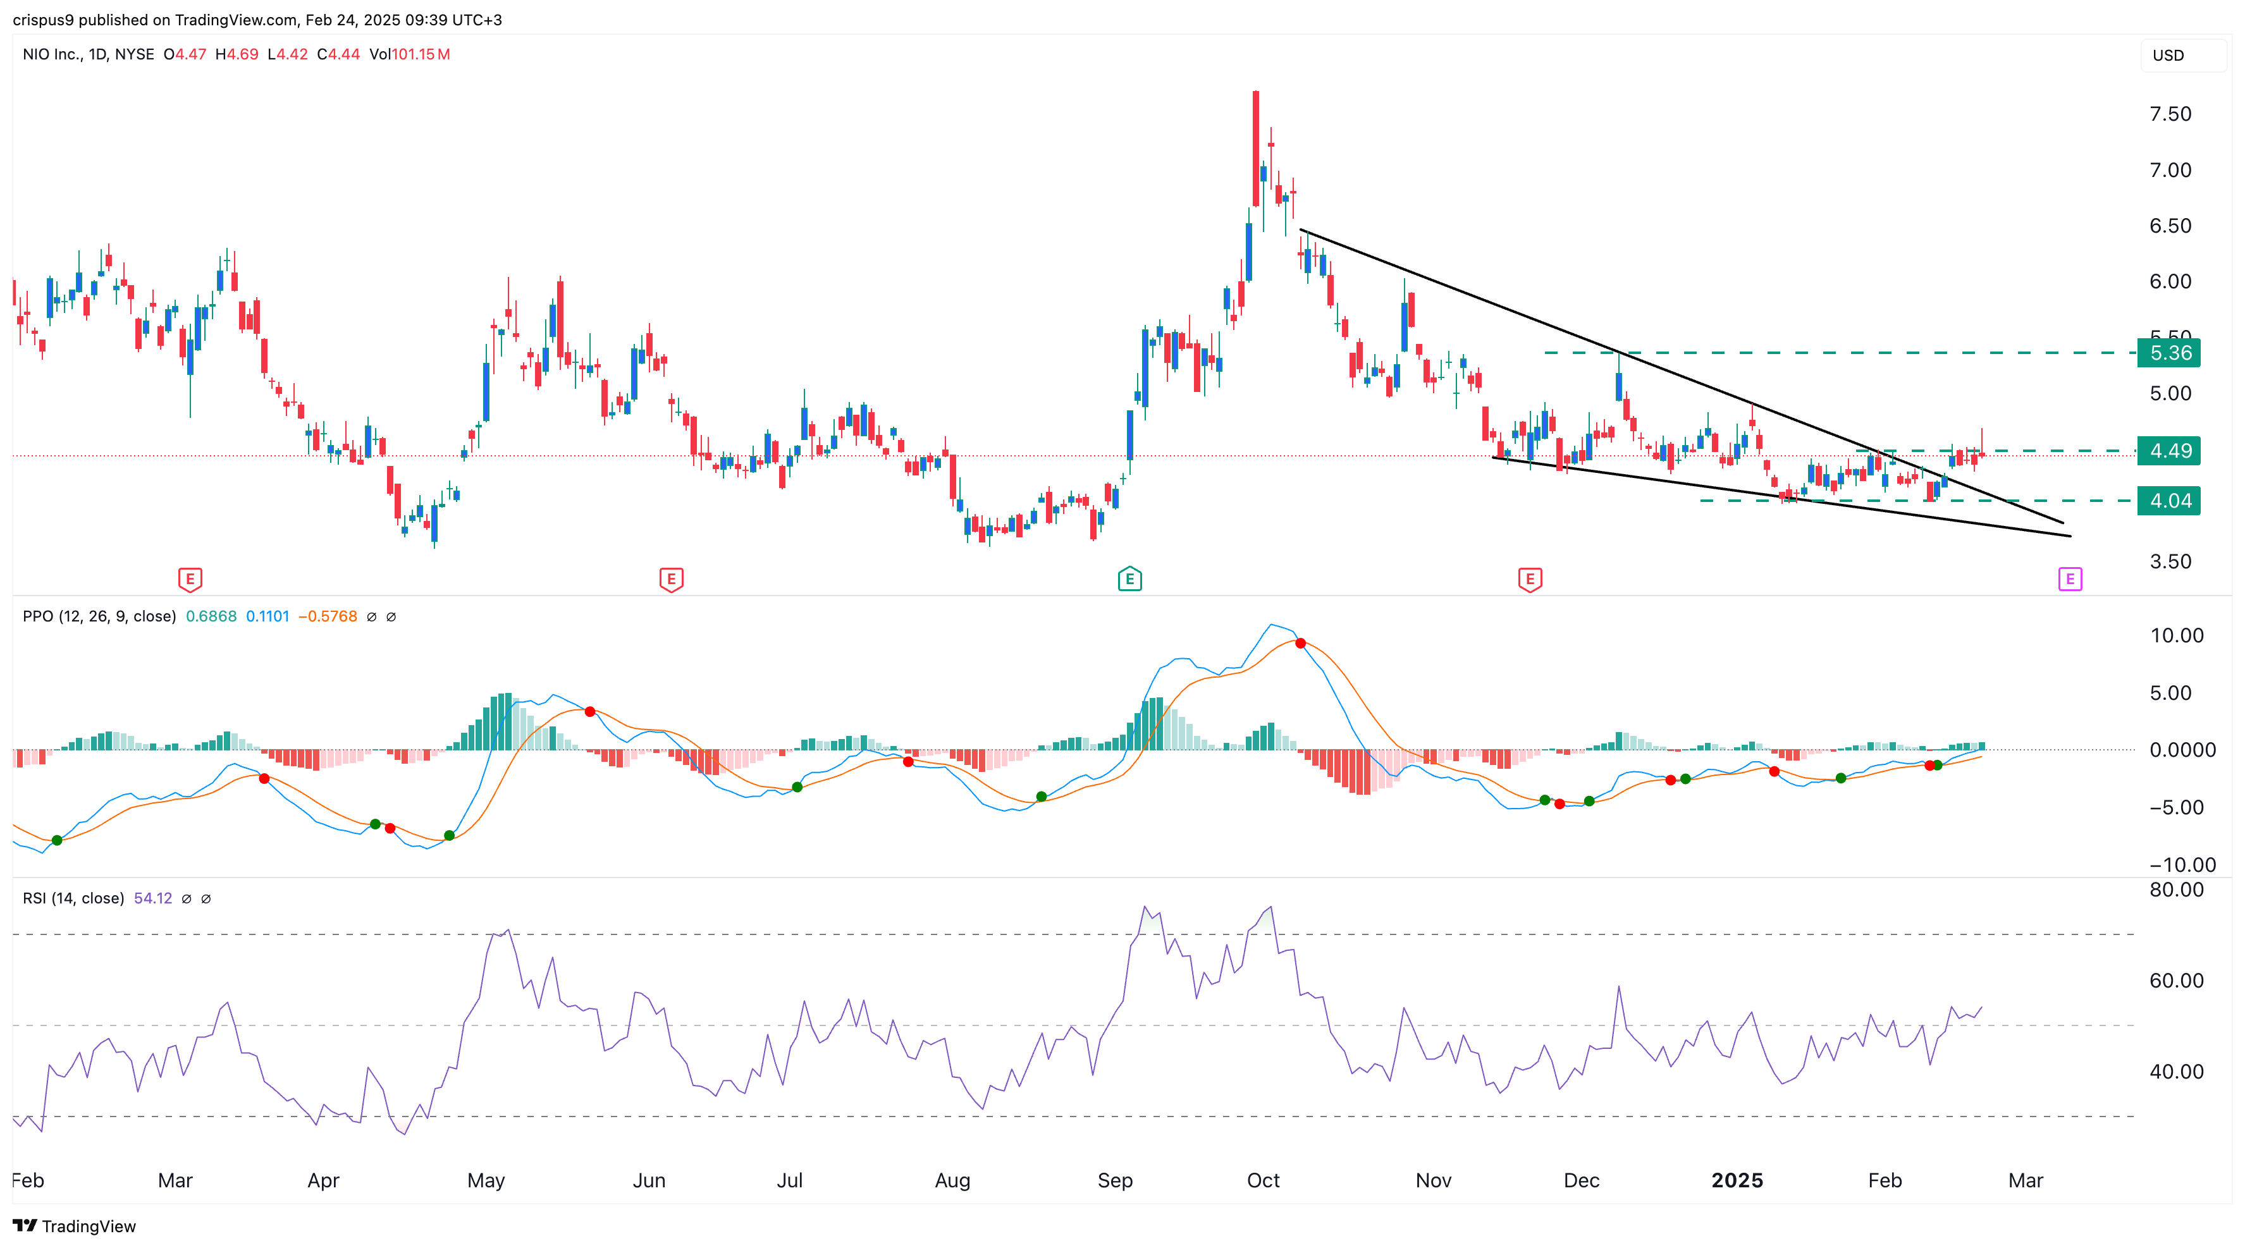Click the Mar label at right of time axis
This screenshot has width=2245, height=1248.
(2026, 1180)
